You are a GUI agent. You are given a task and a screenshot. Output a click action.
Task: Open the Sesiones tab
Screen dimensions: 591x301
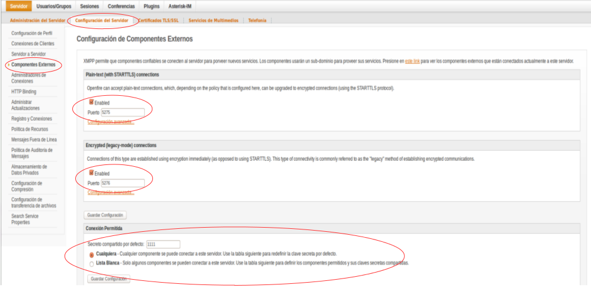[x=90, y=7]
